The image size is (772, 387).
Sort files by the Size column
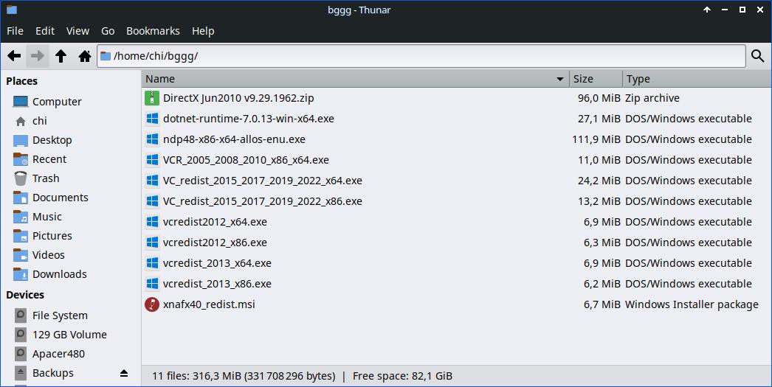click(583, 79)
